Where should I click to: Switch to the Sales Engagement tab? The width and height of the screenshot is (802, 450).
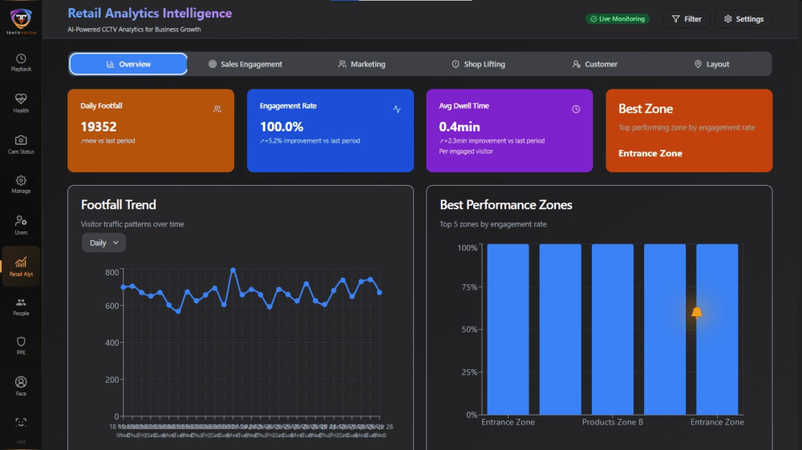click(245, 64)
